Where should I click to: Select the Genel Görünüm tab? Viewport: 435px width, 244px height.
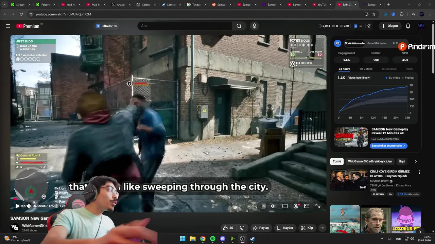377,43
